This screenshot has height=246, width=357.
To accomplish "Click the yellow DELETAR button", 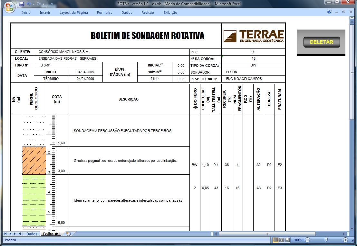I will coord(322,42).
